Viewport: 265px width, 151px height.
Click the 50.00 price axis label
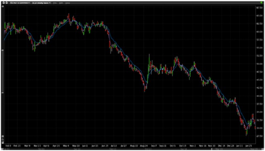(260, 64)
